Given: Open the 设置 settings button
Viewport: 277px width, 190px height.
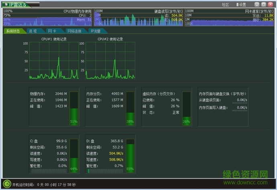Looking at the screenshot, I should [240, 5].
